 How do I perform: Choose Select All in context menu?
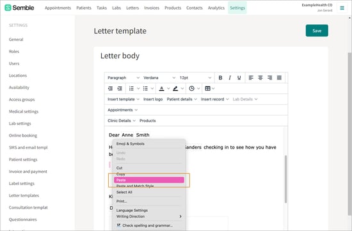124,192
